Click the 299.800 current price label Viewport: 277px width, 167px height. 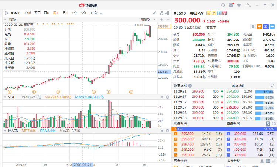point(164,26)
